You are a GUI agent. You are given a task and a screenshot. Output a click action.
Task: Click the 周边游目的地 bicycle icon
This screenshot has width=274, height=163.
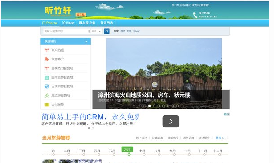click(47, 95)
